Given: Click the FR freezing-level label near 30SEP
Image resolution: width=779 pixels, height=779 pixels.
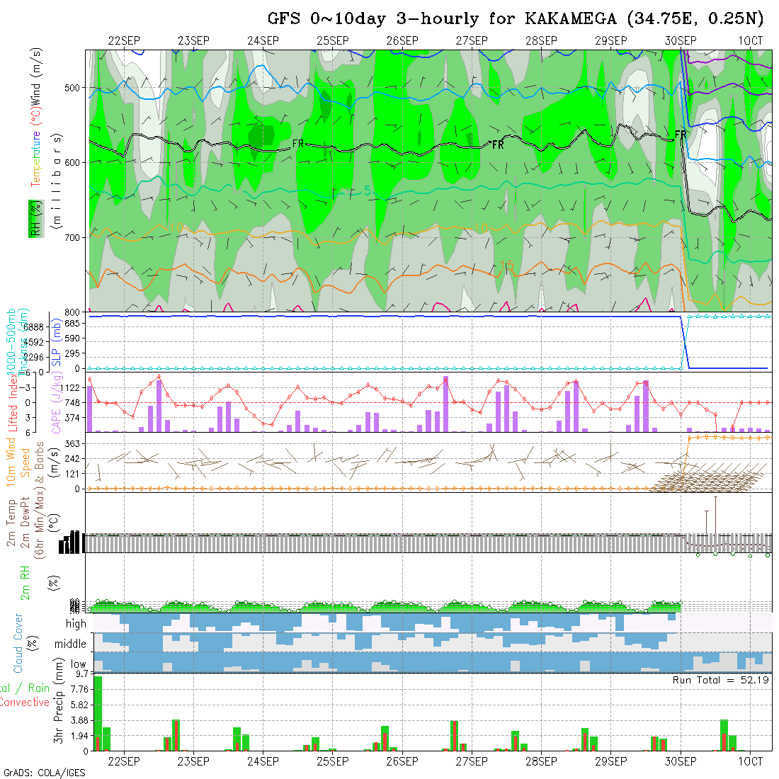Looking at the screenshot, I should (x=681, y=134).
